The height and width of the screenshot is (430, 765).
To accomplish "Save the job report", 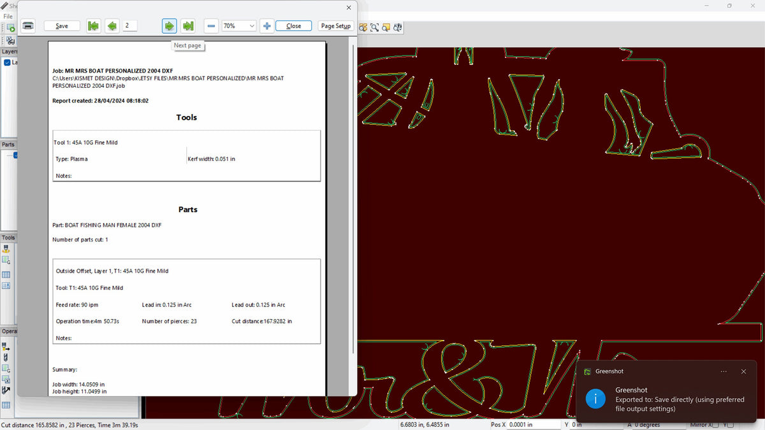I will [x=62, y=26].
